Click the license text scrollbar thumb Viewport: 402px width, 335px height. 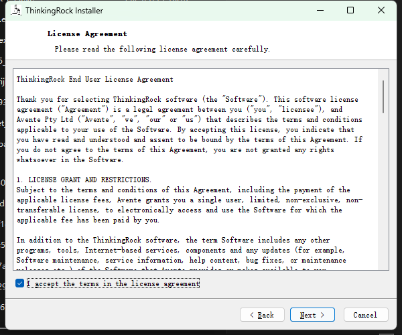coord(383,96)
